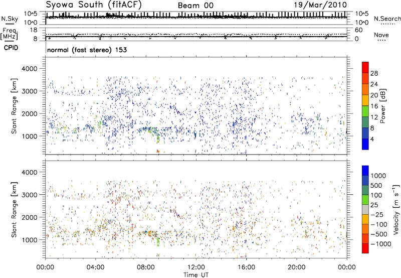This screenshot has height=278, width=401.
Task: Click the 12:00 time axis label
Action: (196, 267)
